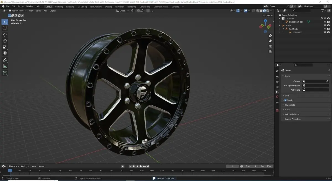The width and height of the screenshot is (332, 181).
Task: Switch to the Shading workspace tab
Action: click(108, 7)
